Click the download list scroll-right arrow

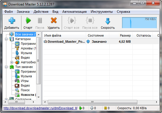coord(156,102)
